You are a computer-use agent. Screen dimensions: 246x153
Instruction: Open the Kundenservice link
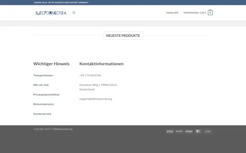tap(42, 114)
